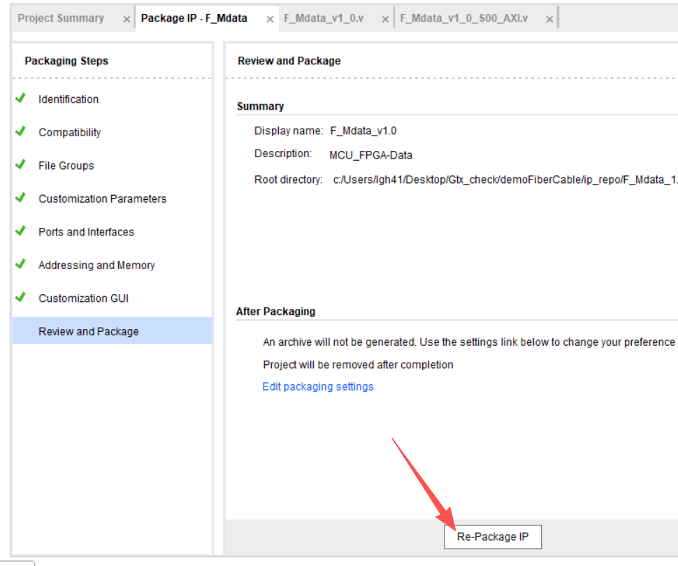Image resolution: width=678 pixels, height=566 pixels.
Task: Click the green checkmark beside File Groups
Action: click(20, 164)
